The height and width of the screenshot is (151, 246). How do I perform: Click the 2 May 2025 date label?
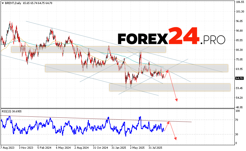pos(138,147)
